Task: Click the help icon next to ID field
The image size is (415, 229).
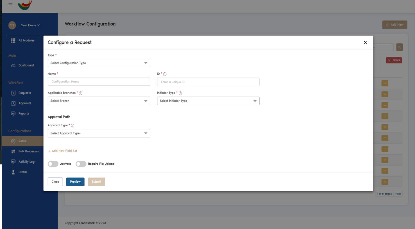Action: point(165,74)
